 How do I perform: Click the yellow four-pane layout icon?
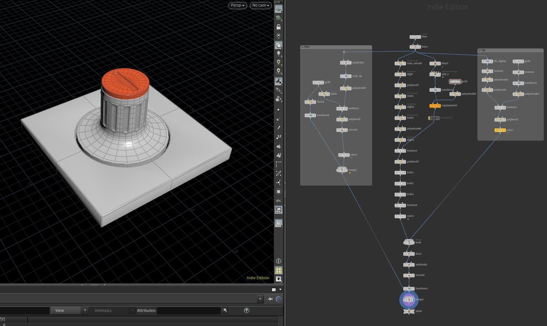pyautogui.click(x=279, y=271)
